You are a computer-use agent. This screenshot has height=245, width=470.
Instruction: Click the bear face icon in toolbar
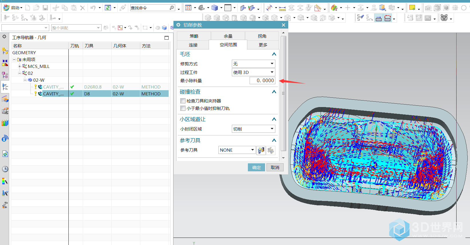click(x=444, y=18)
